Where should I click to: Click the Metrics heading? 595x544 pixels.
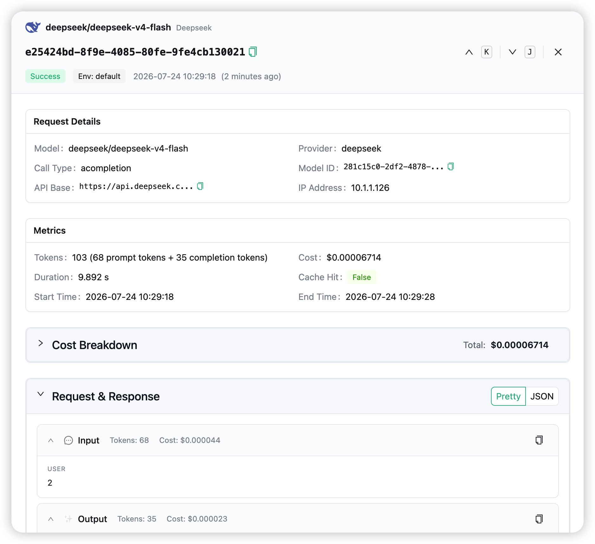coord(49,230)
